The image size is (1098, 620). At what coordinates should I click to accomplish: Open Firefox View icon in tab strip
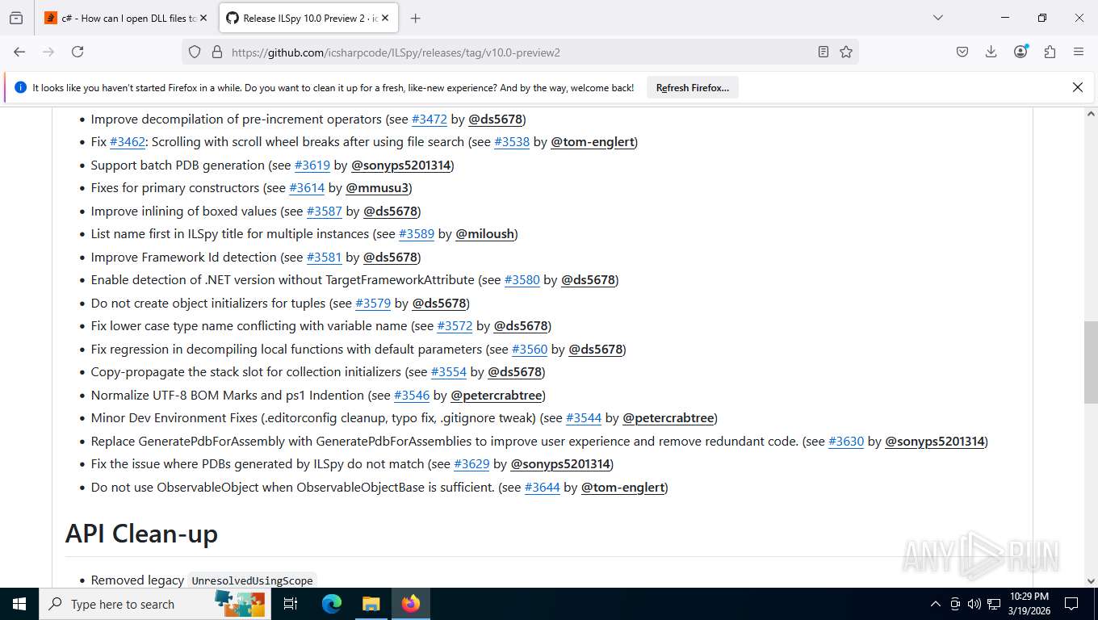pos(16,18)
